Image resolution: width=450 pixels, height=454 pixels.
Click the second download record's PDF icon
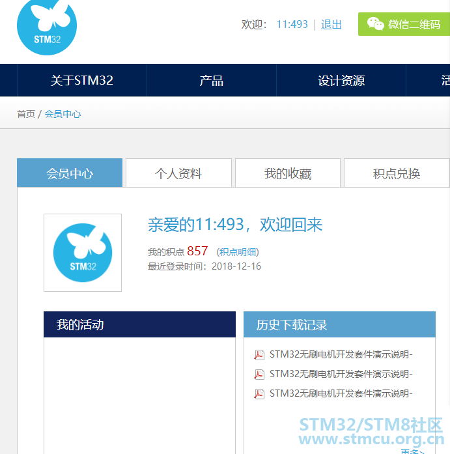pyautogui.click(x=259, y=375)
